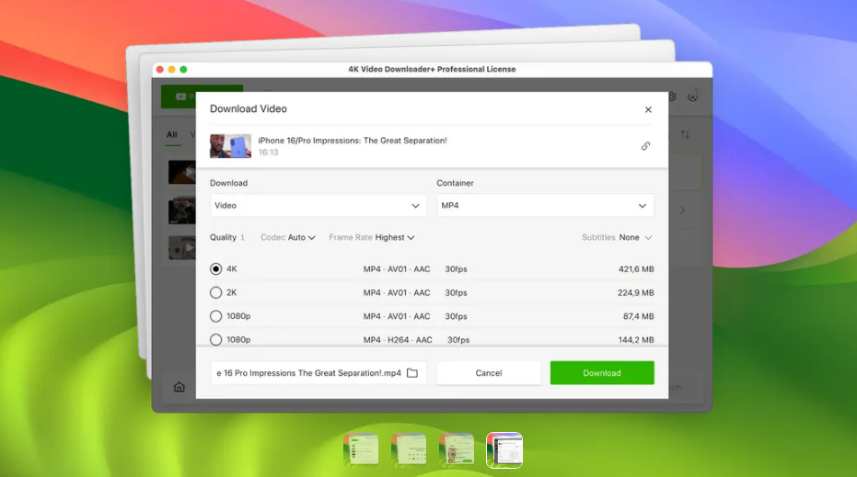Click the '421,6 MB' file size text
The width and height of the screenshot is (857, 477).
click(636, 269)
